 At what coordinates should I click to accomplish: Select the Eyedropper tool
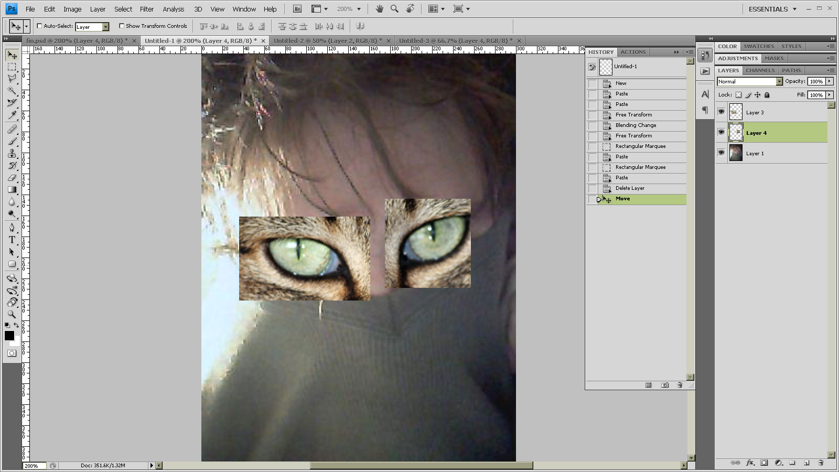pyautogui.click(x=12, y=115)
